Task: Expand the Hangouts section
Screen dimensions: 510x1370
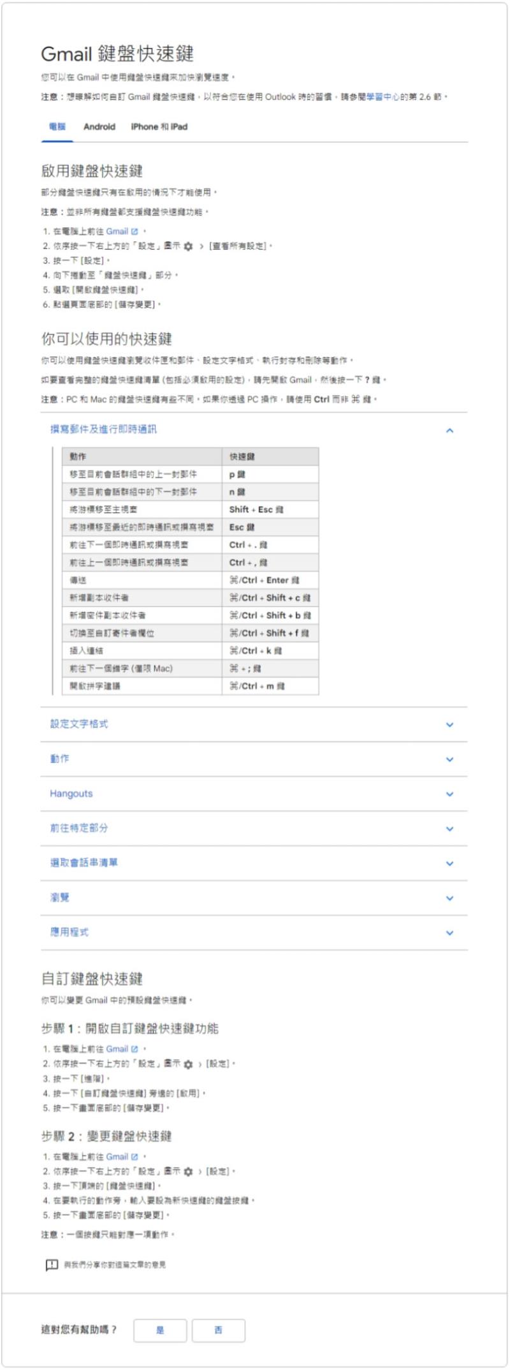Action: click(x=254, y=794)
